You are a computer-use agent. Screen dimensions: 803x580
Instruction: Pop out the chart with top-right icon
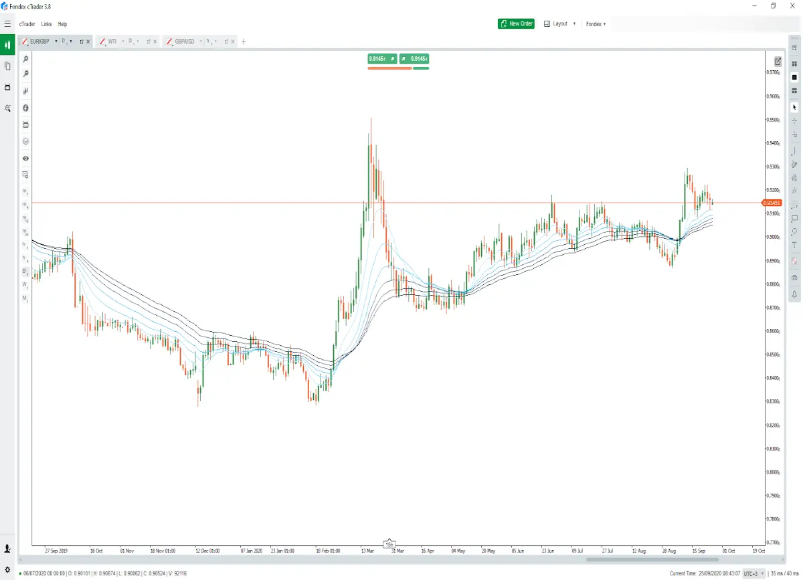pyautogui.click(x=778, y=61)
